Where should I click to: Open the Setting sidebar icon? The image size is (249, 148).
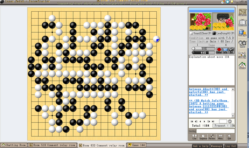(x=242, y=55)
